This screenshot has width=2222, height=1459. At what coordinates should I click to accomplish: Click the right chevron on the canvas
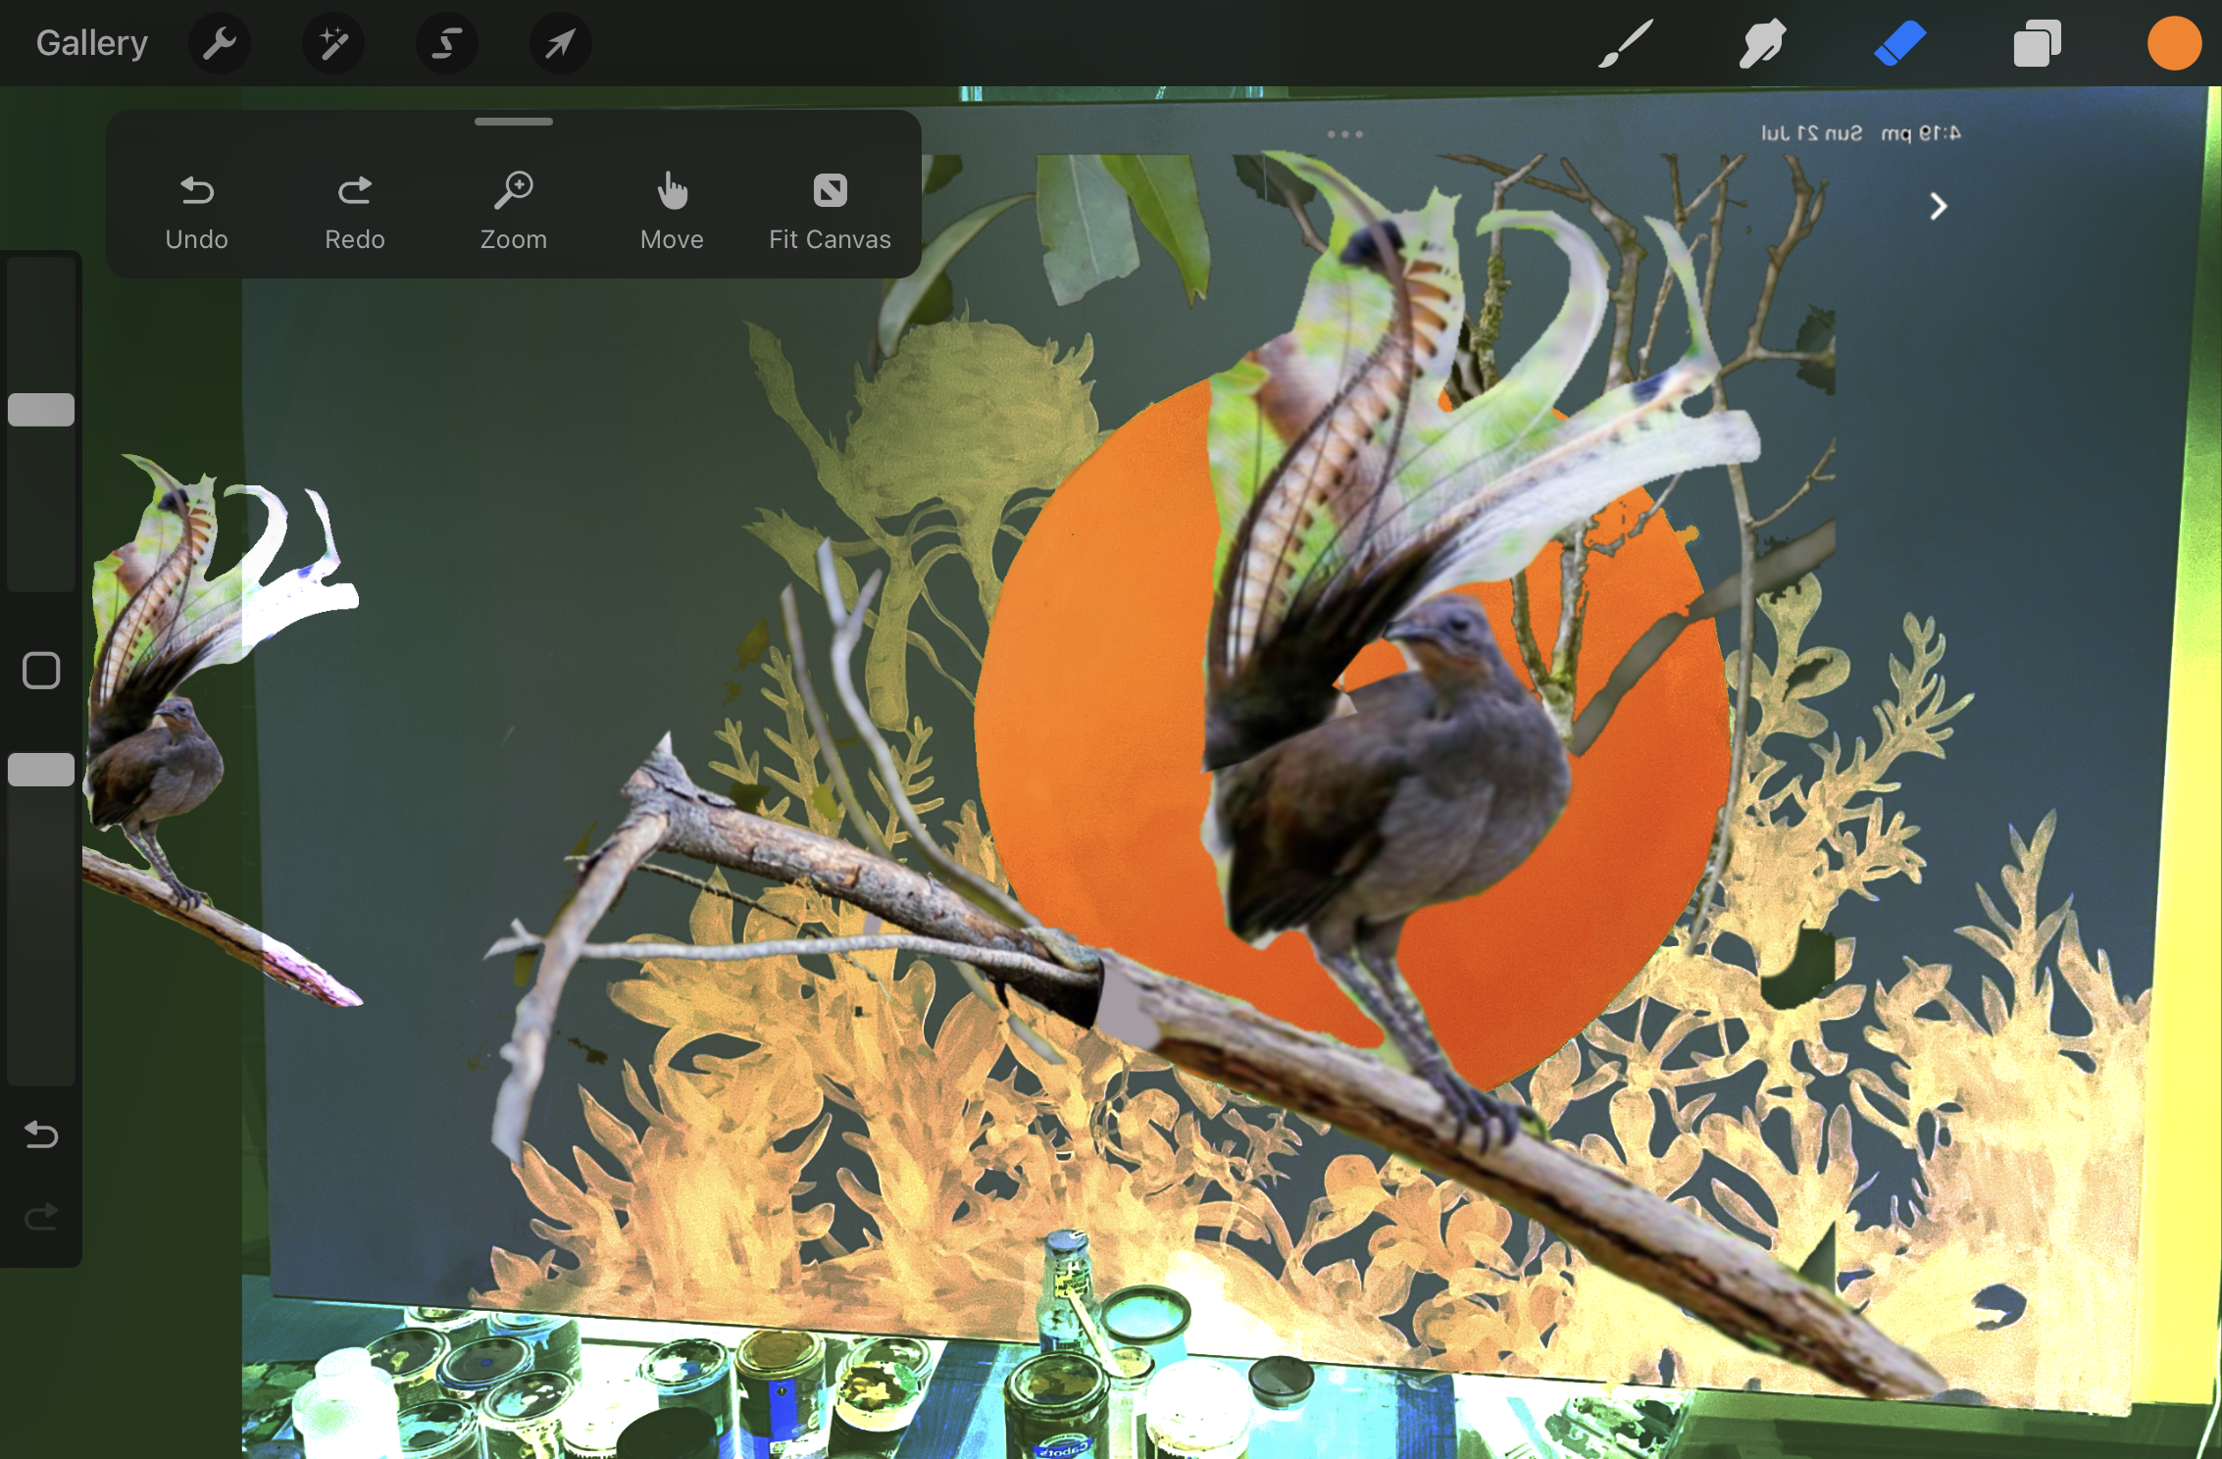tap(1938, 206)
